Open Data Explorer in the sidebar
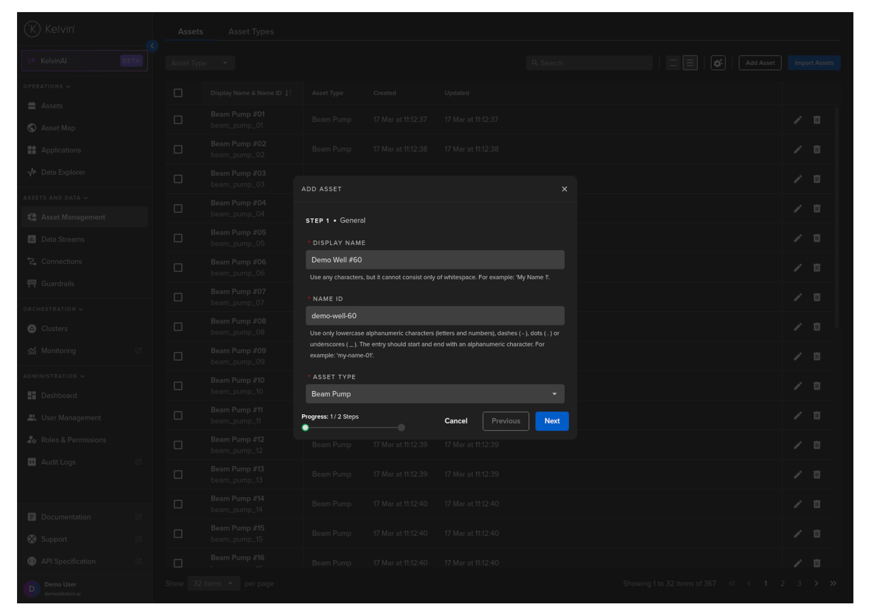The width and height of the screenshot is (871, 616). (x=63, y=173)
